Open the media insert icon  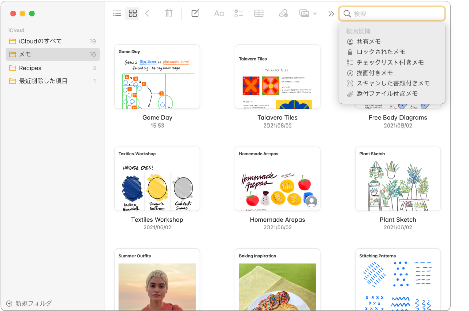coord(305,13)
